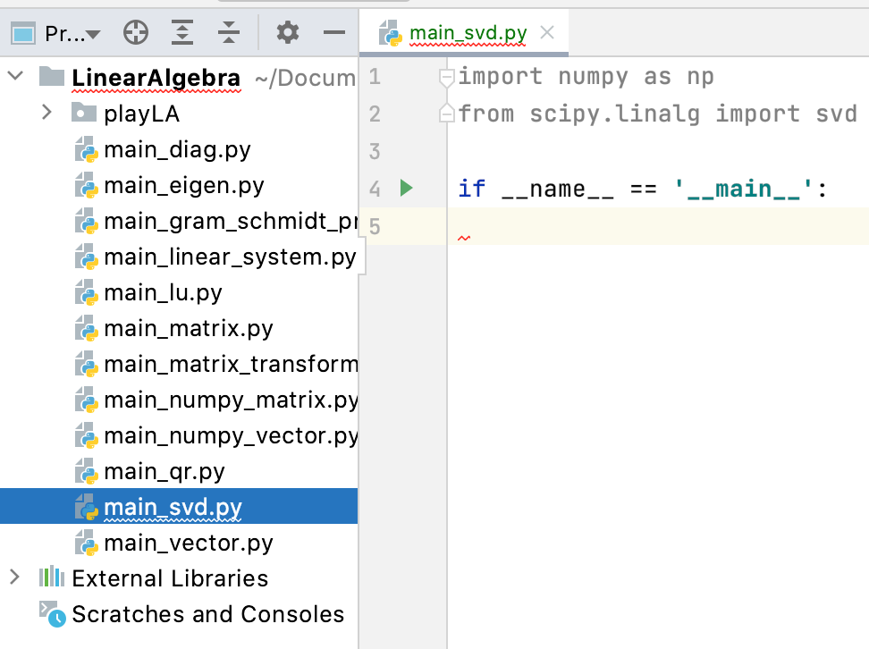Open main_linear_system.py
The width and height of the screenshot is (869, 649).
(230, 257)
